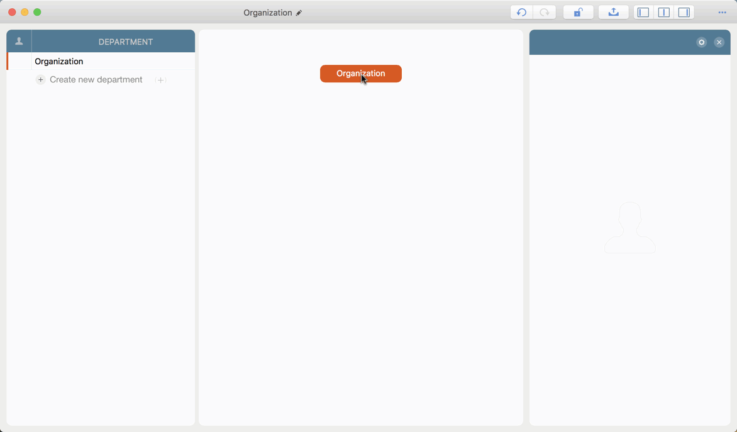Click the Redo arrow in the toolbar

(x=545, y=13)
